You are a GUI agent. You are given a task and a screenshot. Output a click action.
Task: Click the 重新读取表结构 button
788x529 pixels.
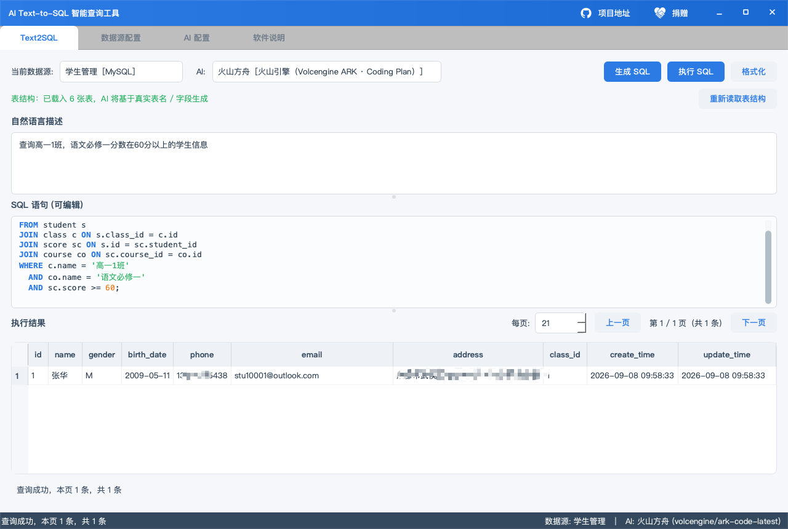tap(738, 98)
